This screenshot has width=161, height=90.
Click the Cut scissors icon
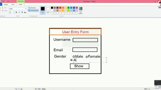click(3, 8)
